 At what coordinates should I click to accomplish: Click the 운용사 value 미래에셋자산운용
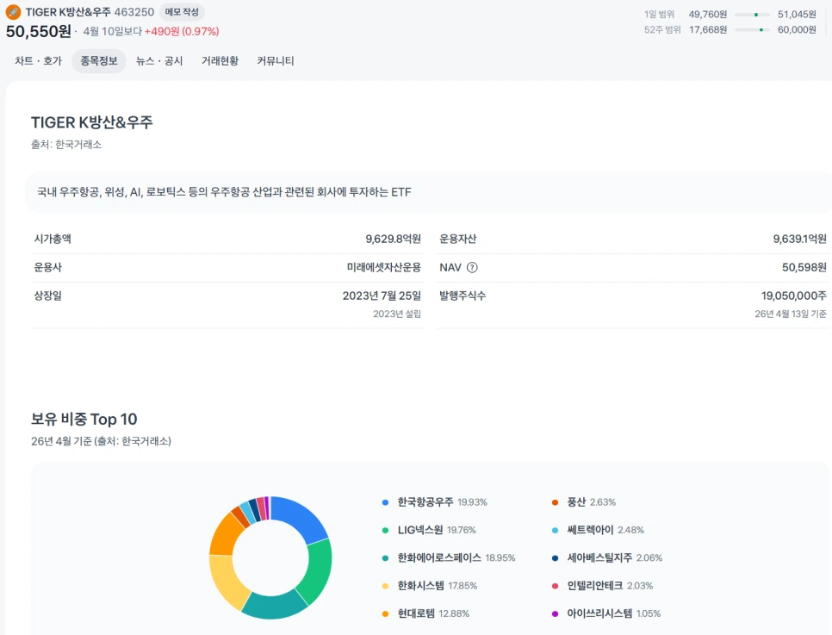pos(384,268)
